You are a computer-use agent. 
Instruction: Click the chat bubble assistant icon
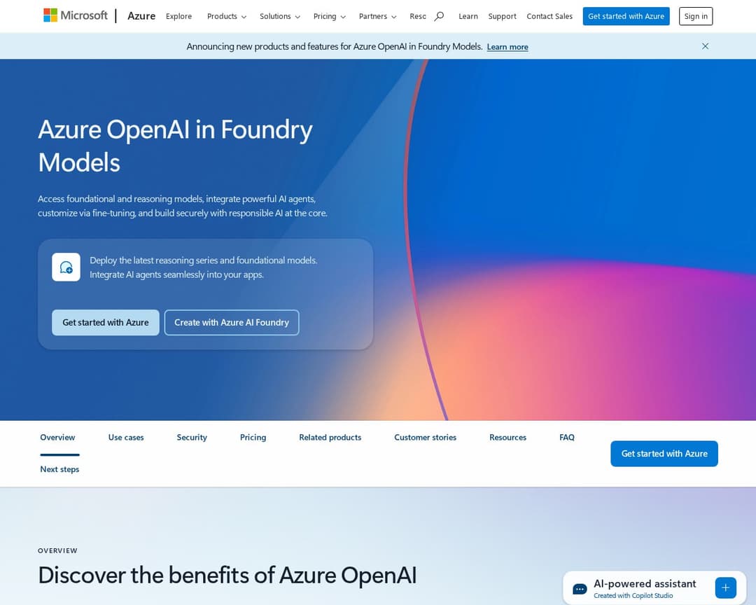click(x=580, y=589)
